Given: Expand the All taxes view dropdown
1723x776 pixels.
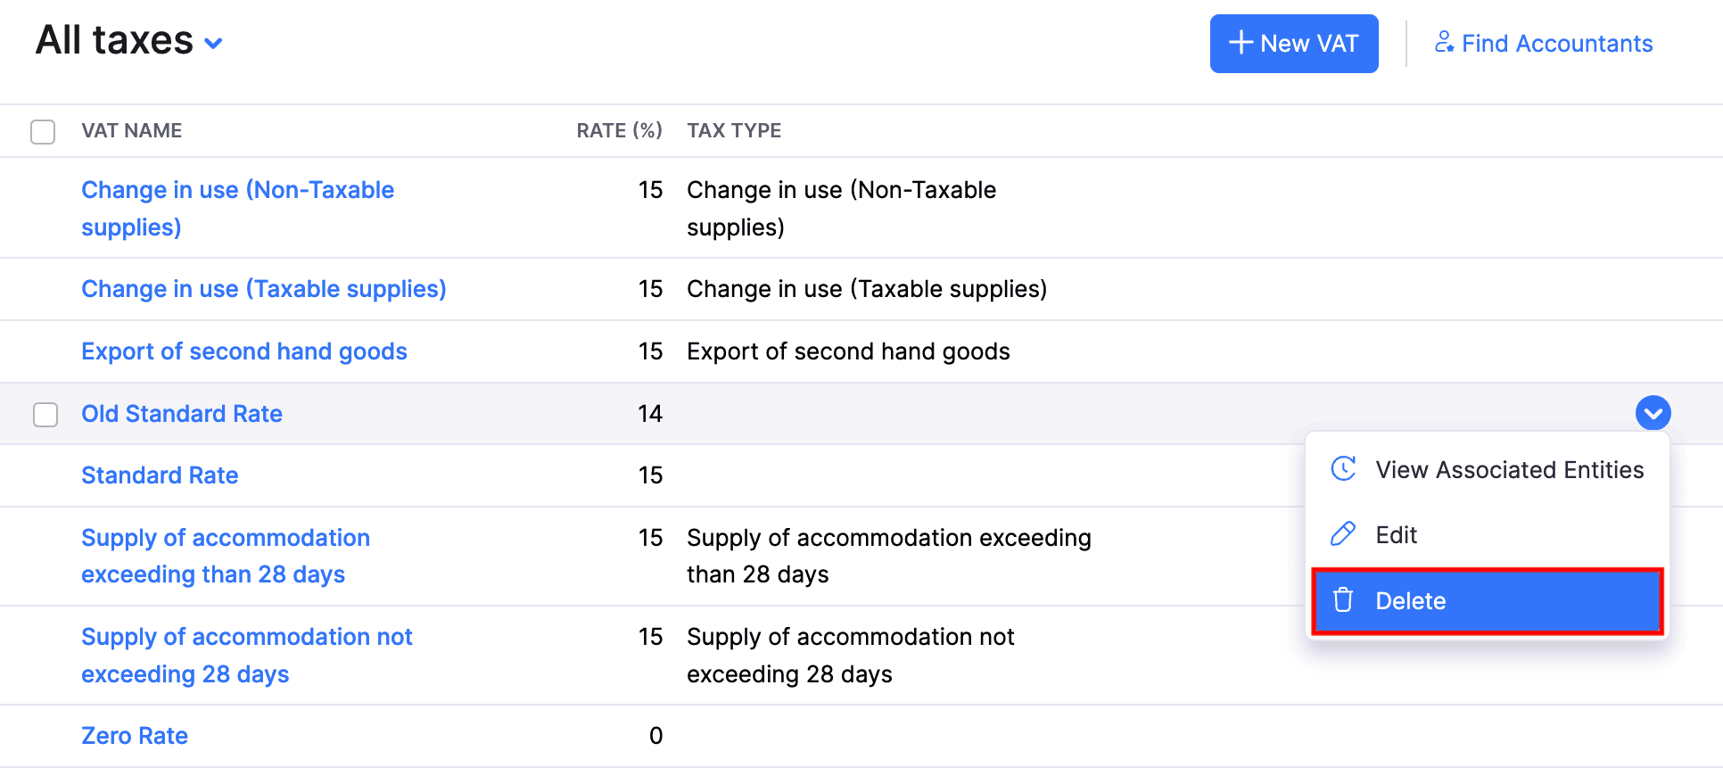Looking at the screenshot, I should 213,43.
